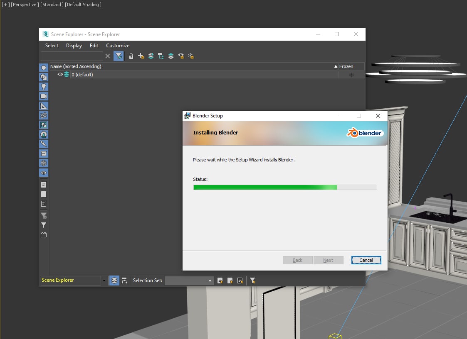
Task: Click the Scene Explorer name text field
Action: 71,280
